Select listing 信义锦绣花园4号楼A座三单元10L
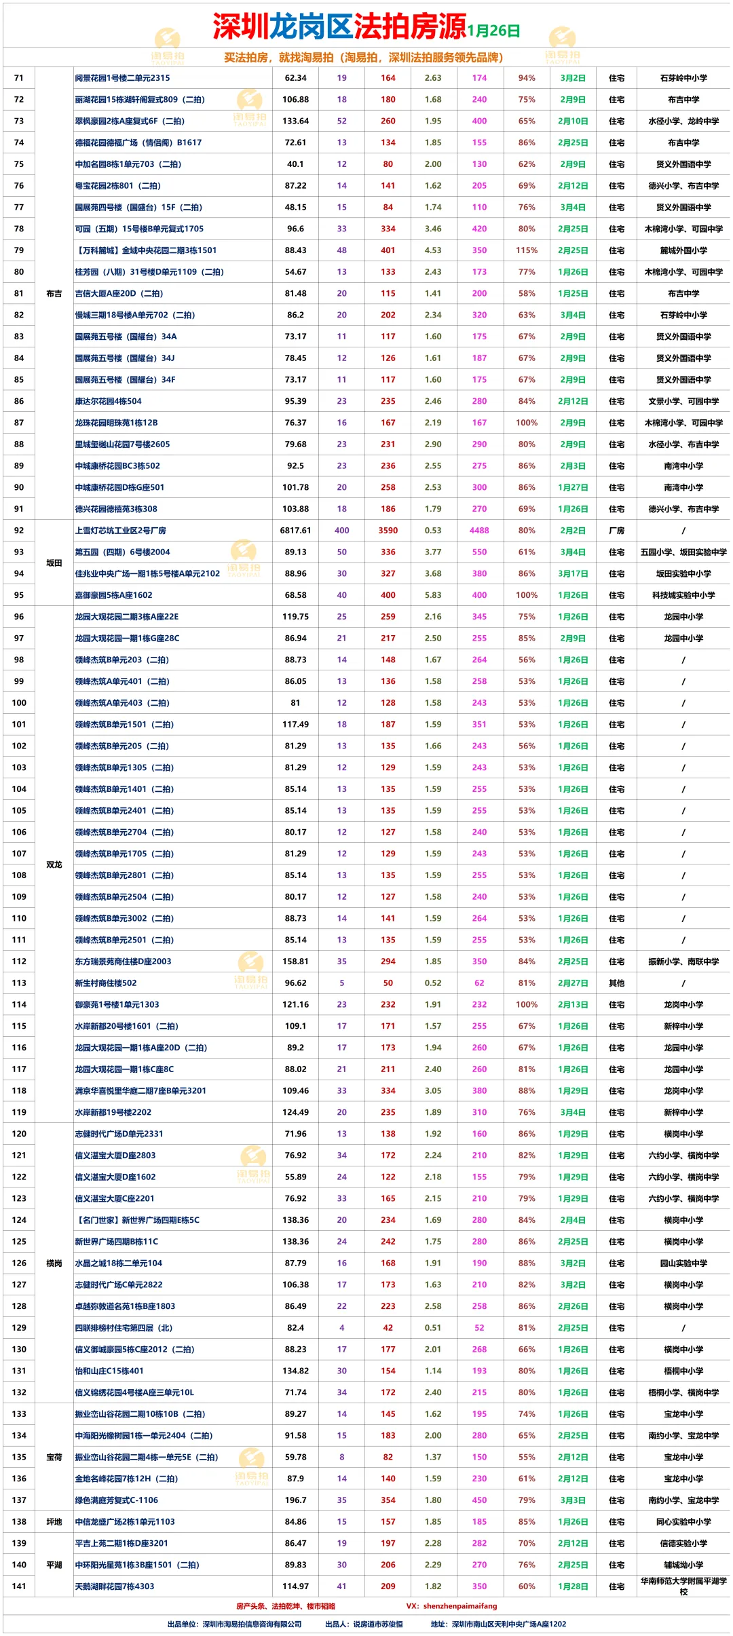Screen dimensions: 733x1636 (134, 1392)
